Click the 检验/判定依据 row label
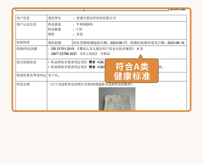 27,49
